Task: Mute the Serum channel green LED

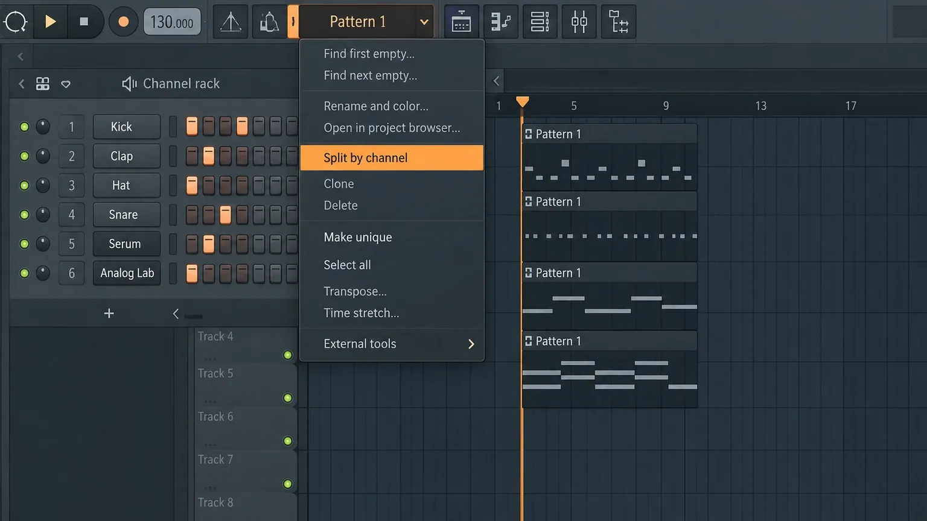Action: pos(24,244)
